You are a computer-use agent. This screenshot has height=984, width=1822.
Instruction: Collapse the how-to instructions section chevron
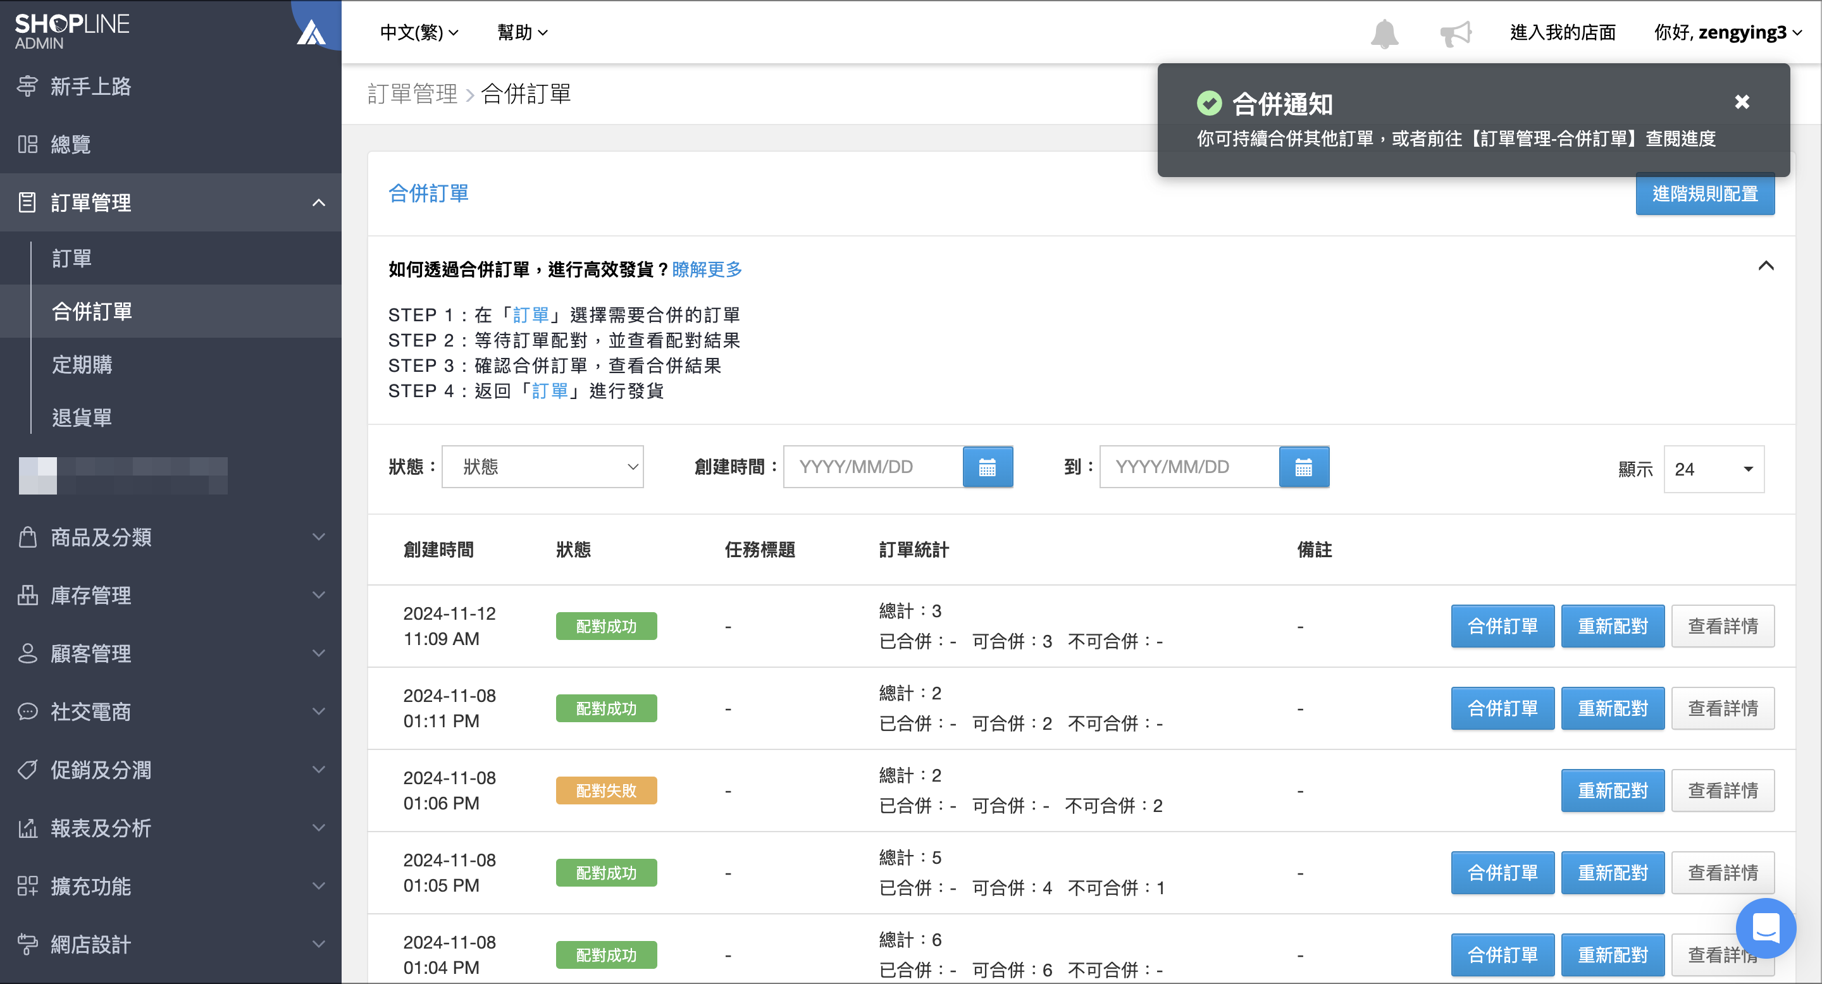point(1766,266)
